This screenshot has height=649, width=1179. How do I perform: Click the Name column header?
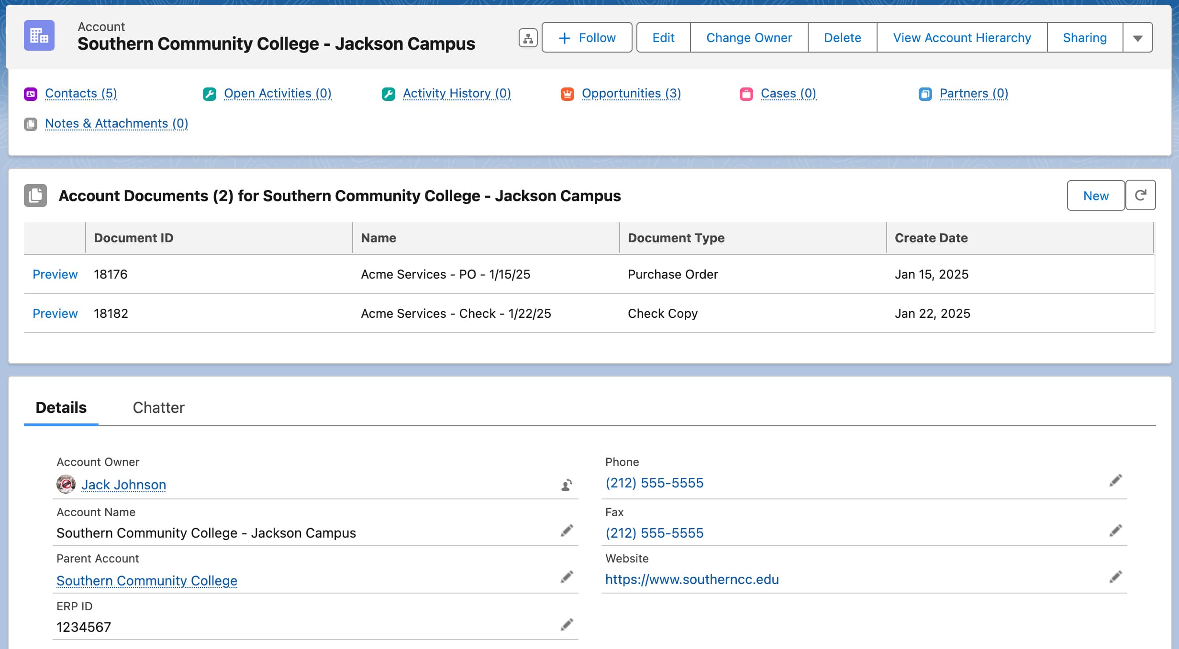coord(486,238)
